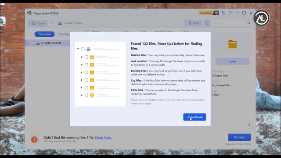281x158 pixels.
Task: Select the Tree View tab
Action: point(44,34)
